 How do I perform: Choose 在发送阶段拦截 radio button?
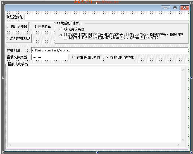pos(74,57)
